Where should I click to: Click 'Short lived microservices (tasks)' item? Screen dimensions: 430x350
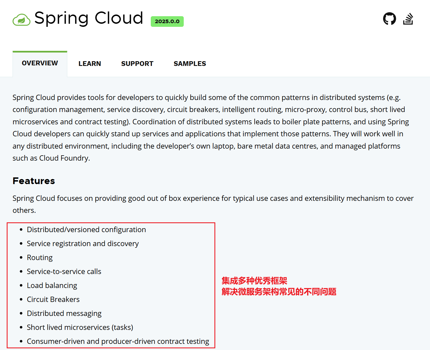click(x=80, y=327)
